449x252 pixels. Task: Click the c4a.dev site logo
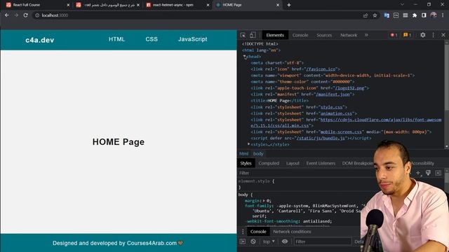coord(40,40)
